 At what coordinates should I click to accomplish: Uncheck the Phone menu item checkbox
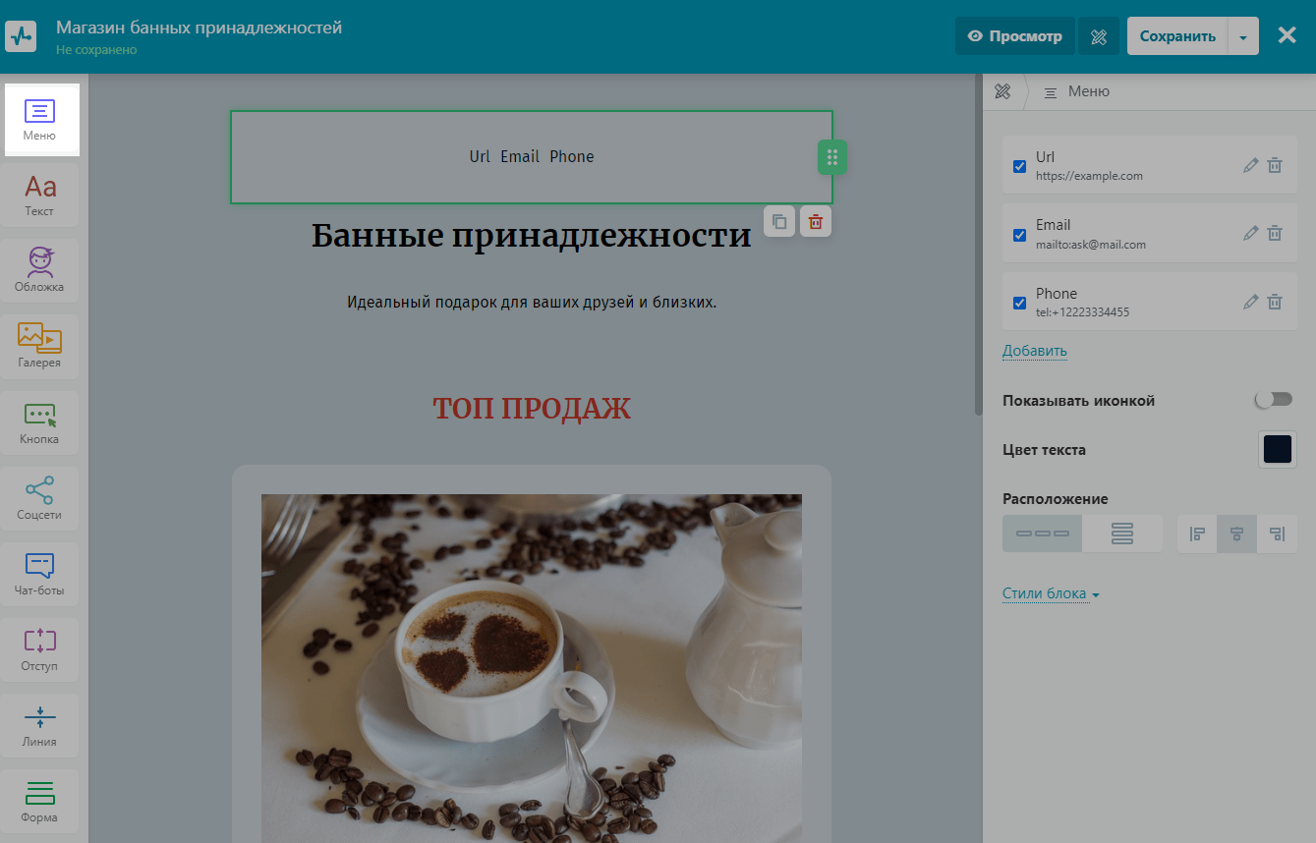coord(1019,303)
